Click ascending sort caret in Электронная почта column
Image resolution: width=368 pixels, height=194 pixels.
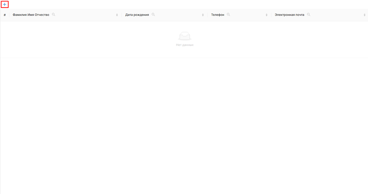point(365,14)
